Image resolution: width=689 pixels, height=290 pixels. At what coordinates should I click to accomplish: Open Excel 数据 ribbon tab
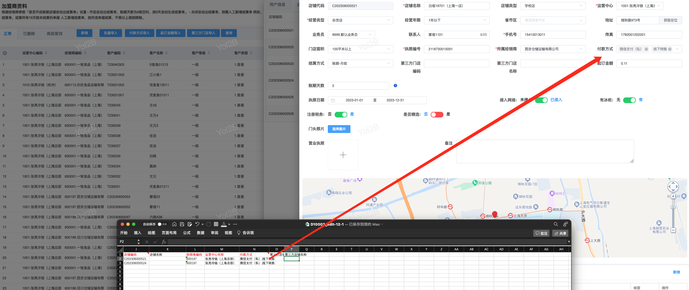[201, 233]
